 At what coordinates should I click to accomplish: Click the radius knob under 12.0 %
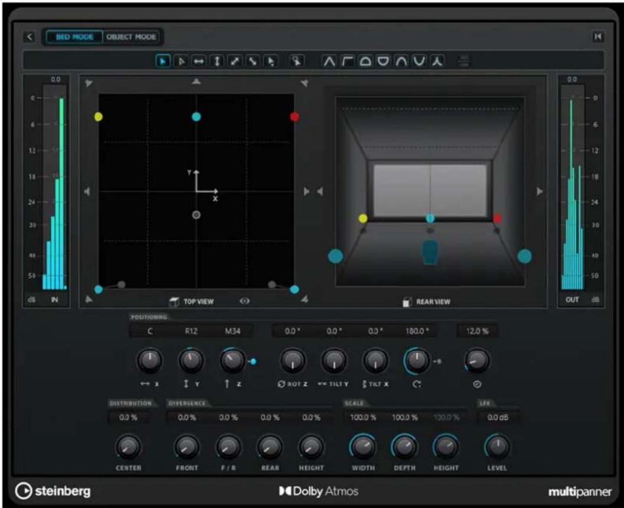[477, 360]
